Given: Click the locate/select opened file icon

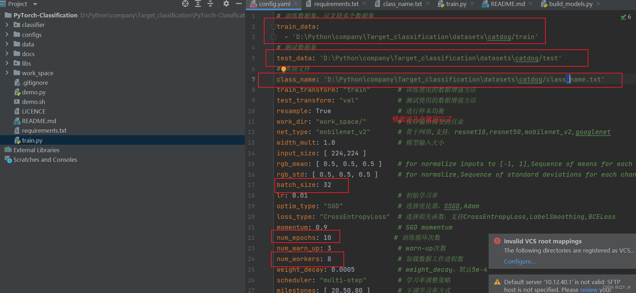Looking at the screenshot, I should coord(185,4).
